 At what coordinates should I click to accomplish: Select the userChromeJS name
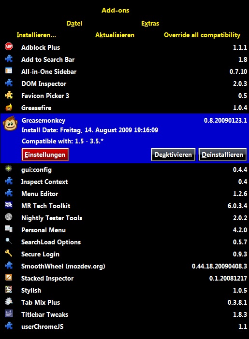coord(43,326)
